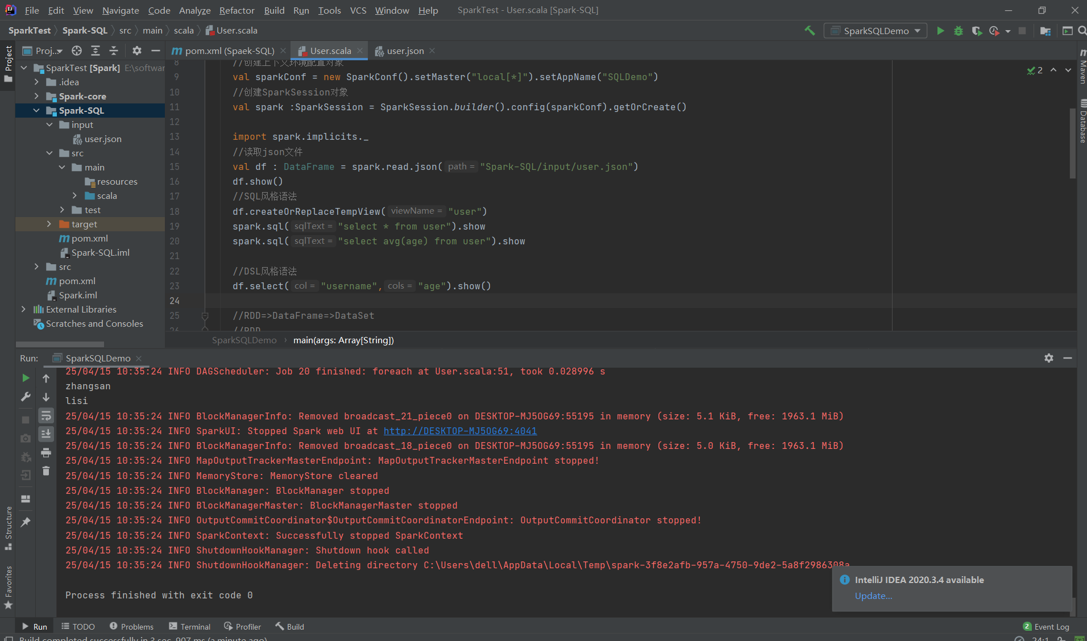
Task: Open Spark web UI URL link
Action: tap(460, 431)
